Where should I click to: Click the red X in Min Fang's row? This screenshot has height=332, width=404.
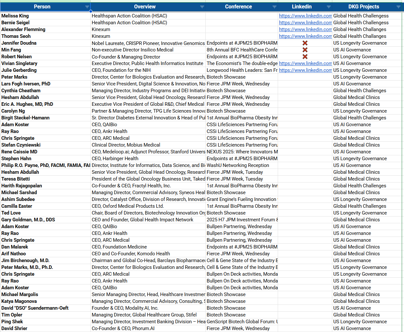click(x=305, y=50)
